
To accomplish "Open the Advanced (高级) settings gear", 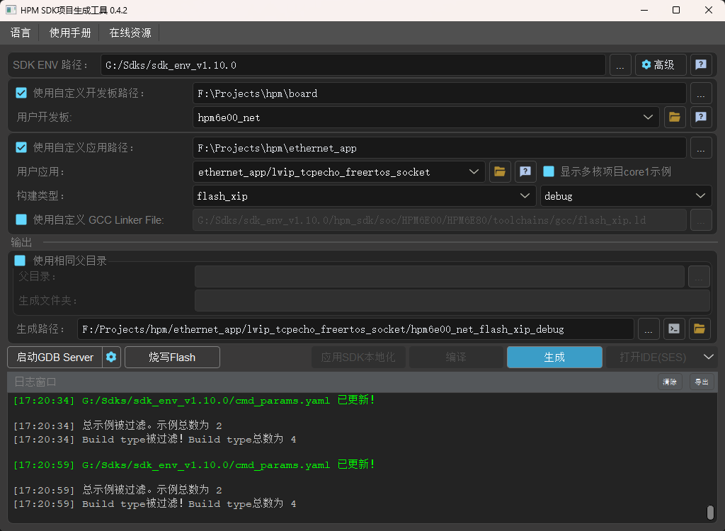I will [660, 64].
